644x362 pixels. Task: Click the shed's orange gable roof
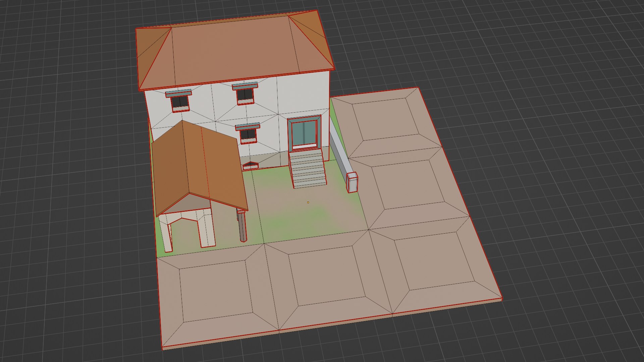[x=200, y=168]
